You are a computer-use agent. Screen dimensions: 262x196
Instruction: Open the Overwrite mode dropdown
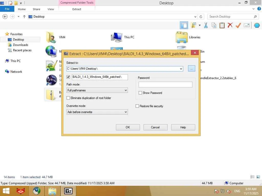pyautogui.click(x=97, y=112)
